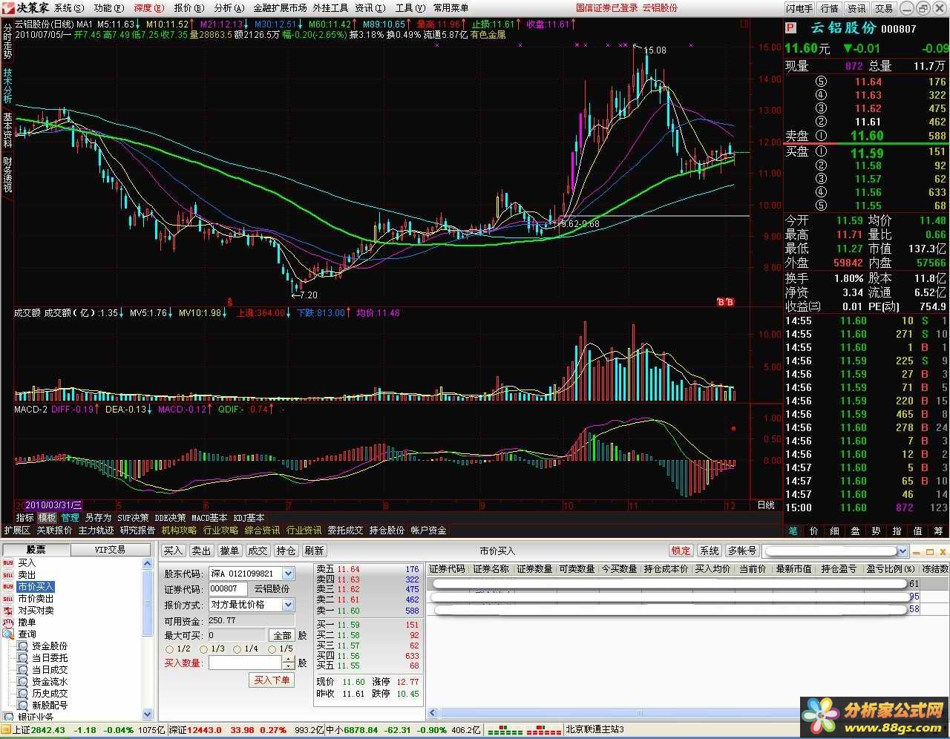This screenshot has height=739, width=950.
Task: Click the BUY icon beside 市价买入
Action: point(8,587)
